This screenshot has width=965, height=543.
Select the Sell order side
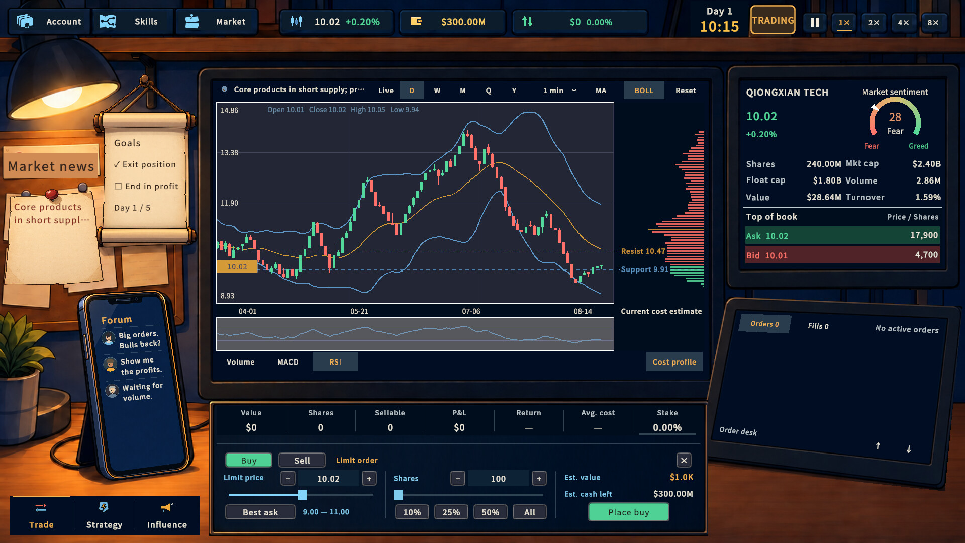click(302, 460)
